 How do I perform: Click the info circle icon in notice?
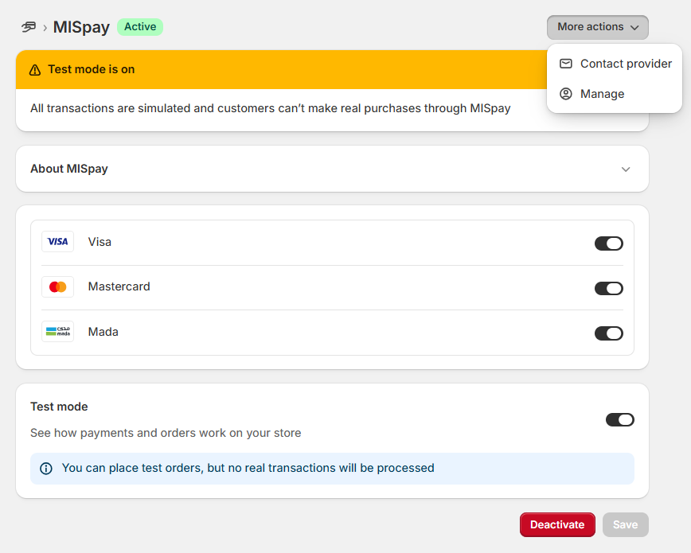point(46,469)
